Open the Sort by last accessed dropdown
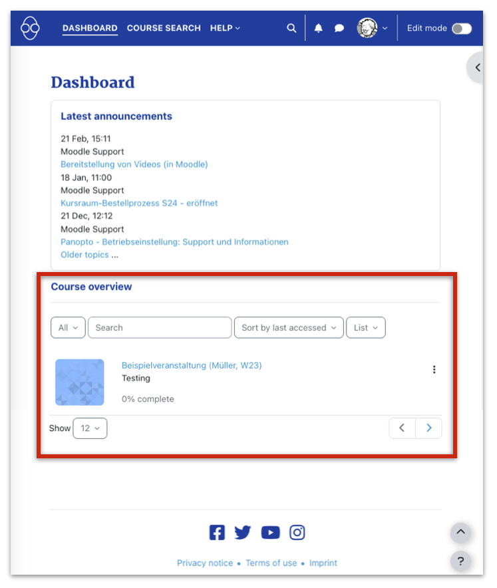Image resolution: width=497 pixels, height=588 pixels. click(289, 327)
